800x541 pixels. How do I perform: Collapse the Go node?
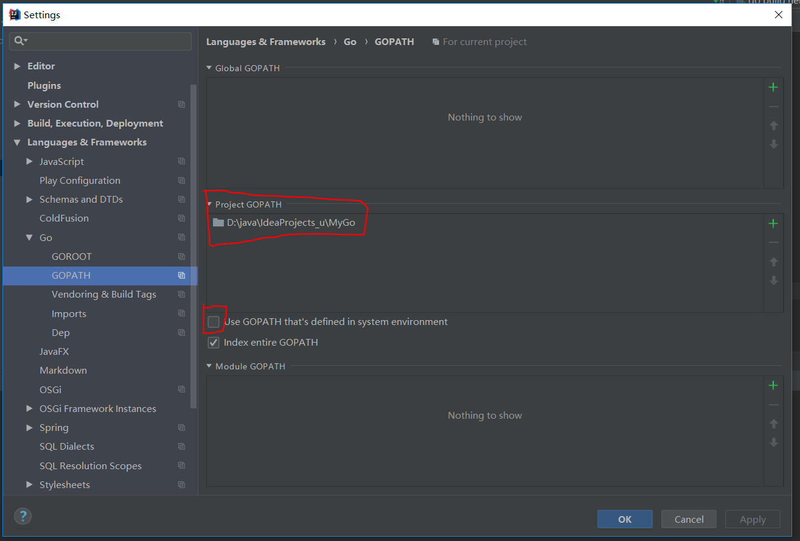pyautogui.click(x=29, y=237)
